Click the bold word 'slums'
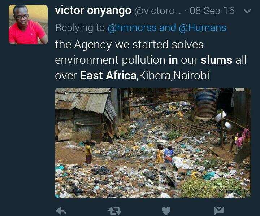This screenshot has width=260, height=216. [217, 60]
